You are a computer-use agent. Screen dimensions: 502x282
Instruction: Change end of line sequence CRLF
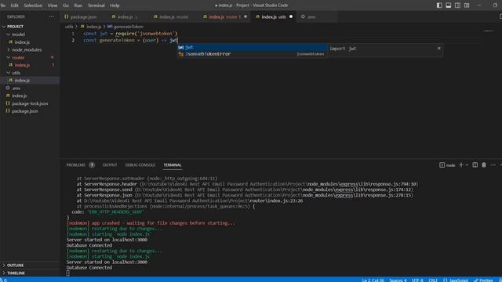click(432, 280)
